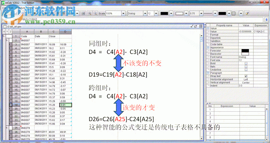Click the sheet vertical scrollbar down arrow
The height and width of the screenshot is (143, 270).
click(202, 138)
